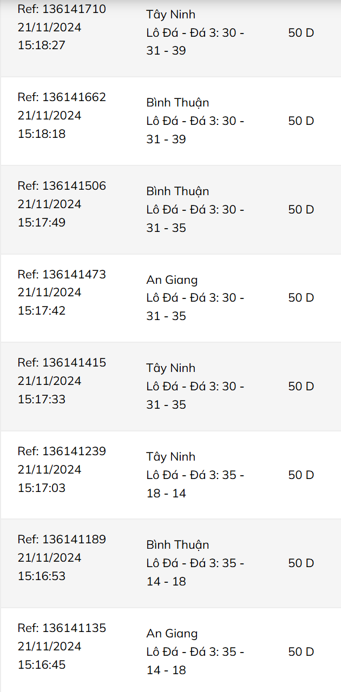Click reference number 136141710
Screen dimensions: 341x692
pyautogui.click(x=62, y=9)
